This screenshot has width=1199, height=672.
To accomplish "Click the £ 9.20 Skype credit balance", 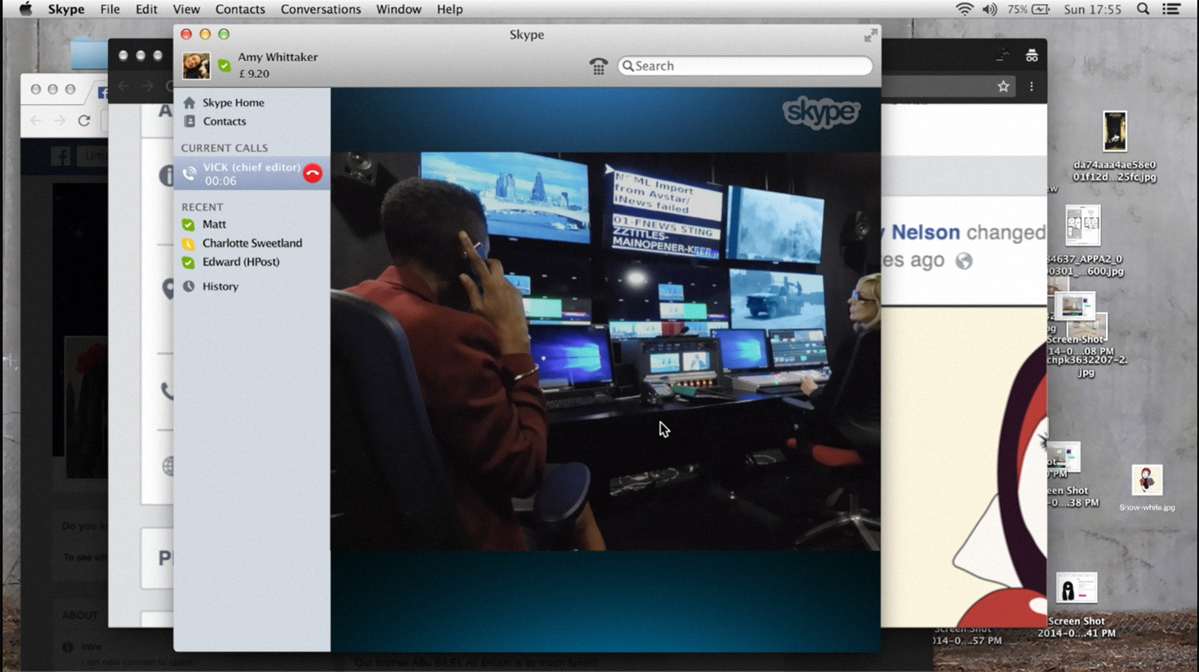I will pos(254,74).
